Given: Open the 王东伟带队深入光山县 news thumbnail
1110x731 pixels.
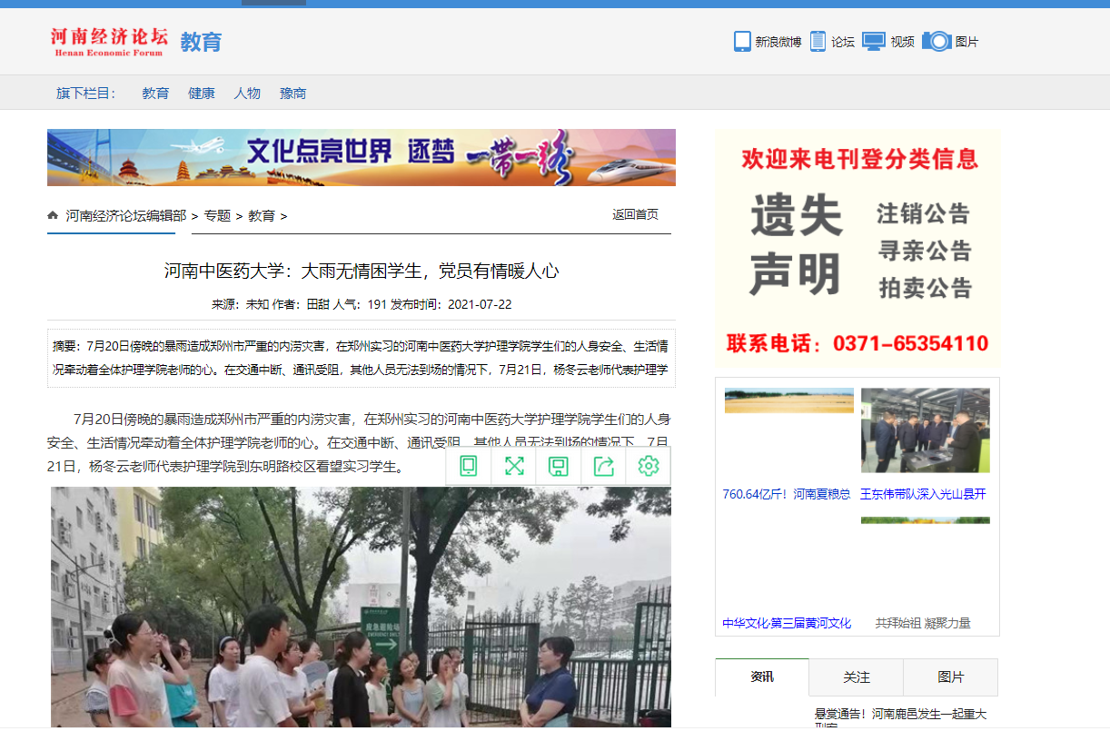Looking at the screenshot, I should coord(925,430).
